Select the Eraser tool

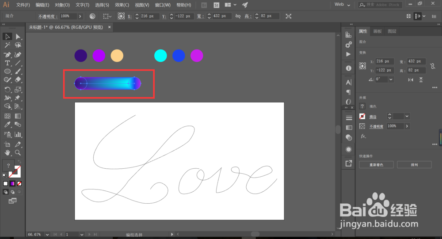(x=18, y=80)
